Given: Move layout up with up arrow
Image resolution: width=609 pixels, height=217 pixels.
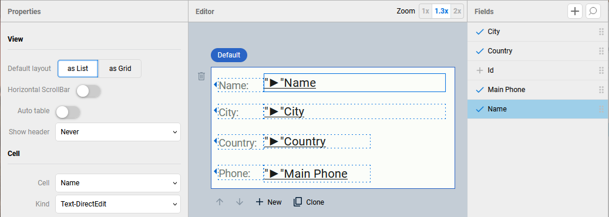Looking at the screenshot, I should click(220, 202).
